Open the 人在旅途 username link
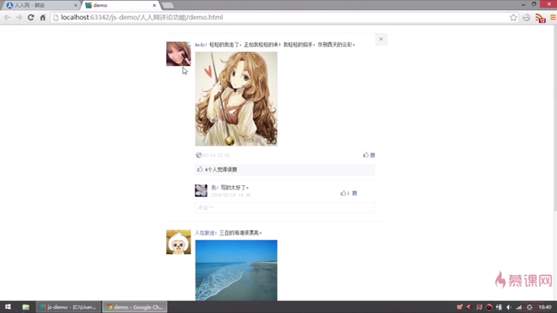The height and width of the screenshot is (313, 557). pyautogui.click(x=205, y=232)
